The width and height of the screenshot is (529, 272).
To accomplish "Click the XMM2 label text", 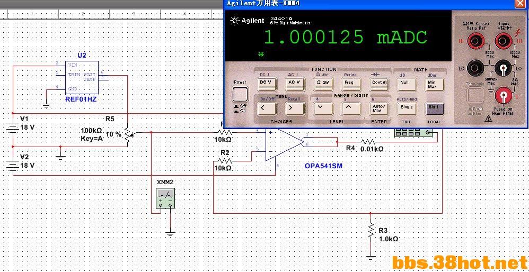I will [165, 183].
